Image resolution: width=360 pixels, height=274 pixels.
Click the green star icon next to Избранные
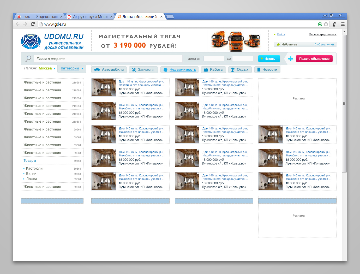click(x=278, y=44)
